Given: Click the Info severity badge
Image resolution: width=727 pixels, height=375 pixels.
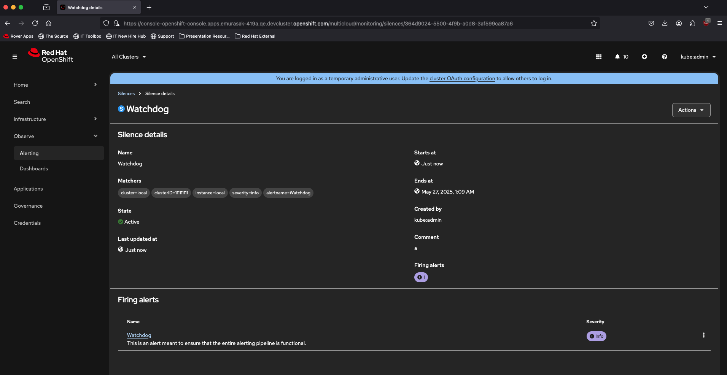Looking at the screenshot, I should click(x=597, y=336).
